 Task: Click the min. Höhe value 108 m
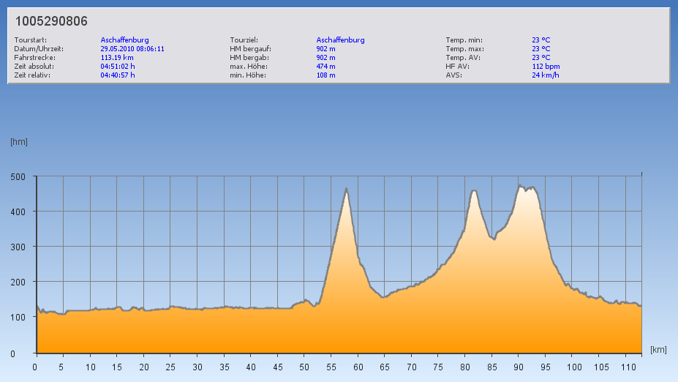325,75
